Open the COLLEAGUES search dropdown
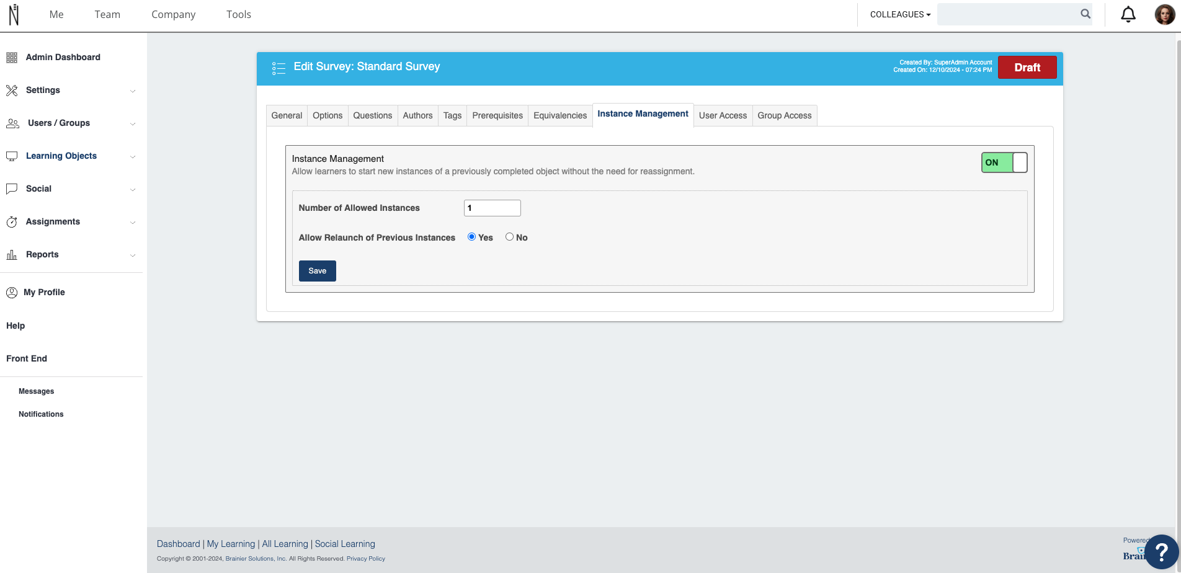This screenshot has height=573, width=1181. click(900, 14)
